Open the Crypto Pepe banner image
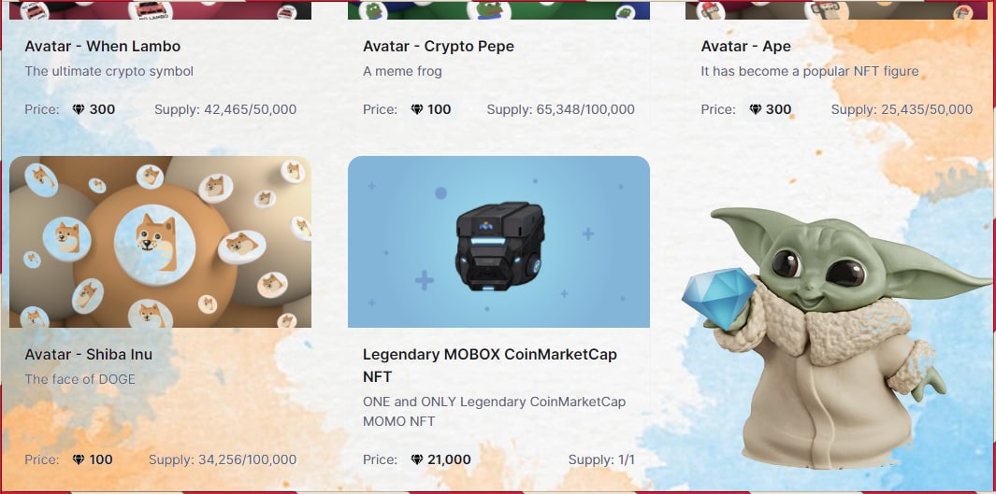996x494 pixels. (x=498, y=9)
